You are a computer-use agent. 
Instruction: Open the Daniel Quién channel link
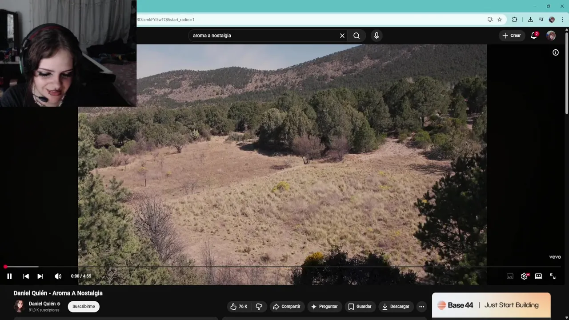pyautogui.click(x=42, y=304)
